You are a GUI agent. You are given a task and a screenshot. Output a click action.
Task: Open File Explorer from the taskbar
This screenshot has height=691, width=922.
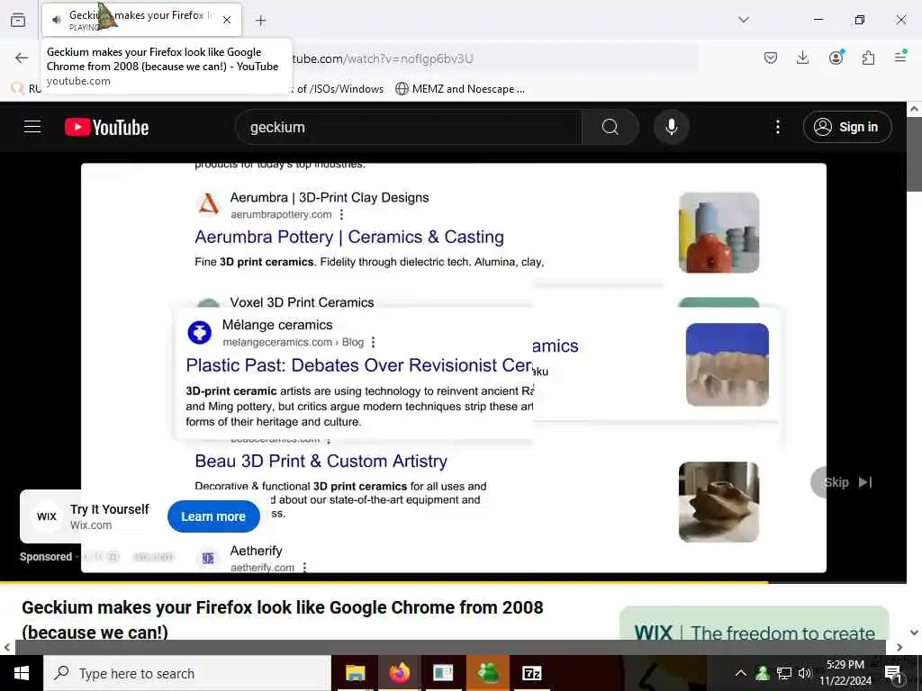tap(355, 673)
